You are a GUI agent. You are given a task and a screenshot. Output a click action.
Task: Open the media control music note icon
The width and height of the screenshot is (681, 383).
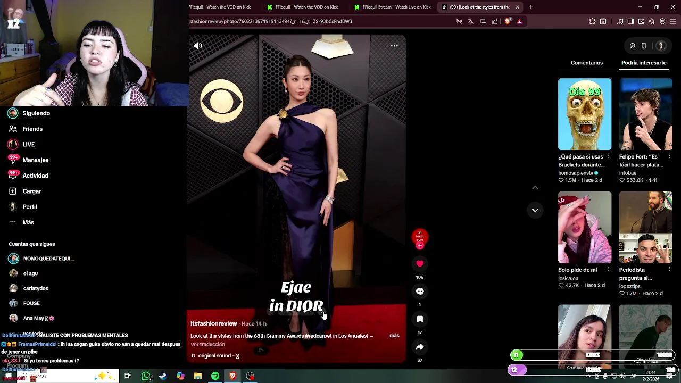pyautogui.click(x=620, y=21)
